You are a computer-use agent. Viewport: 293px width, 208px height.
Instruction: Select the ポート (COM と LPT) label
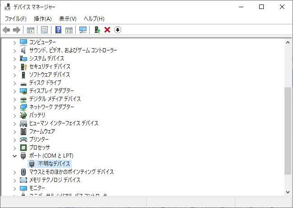[x=51, y=156]
